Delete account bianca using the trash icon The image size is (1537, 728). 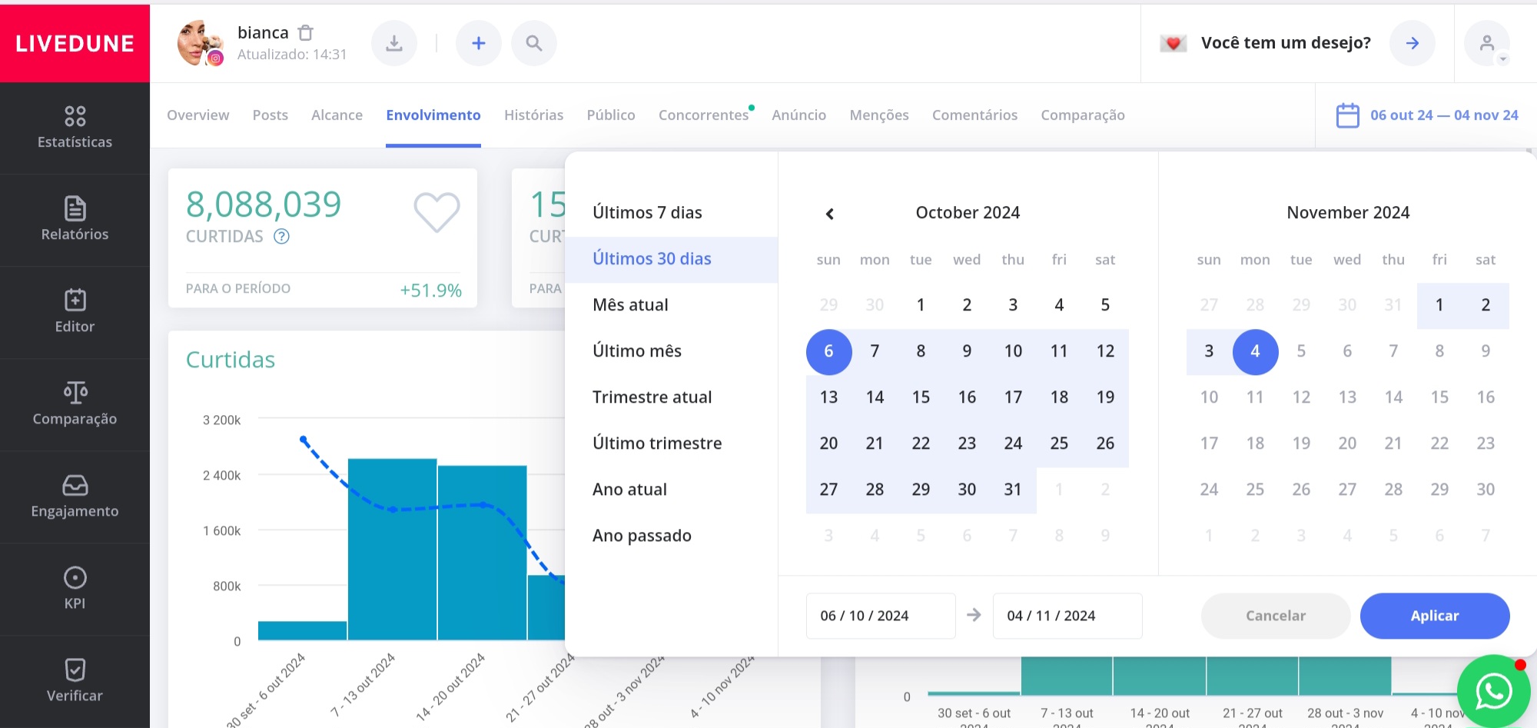(x=305, y=32)
